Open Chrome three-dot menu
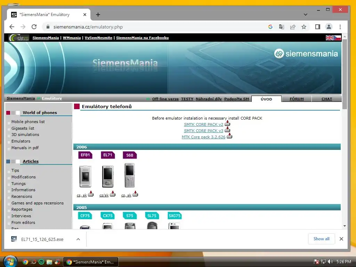This screenshot has width=356, height=267. 340,27
